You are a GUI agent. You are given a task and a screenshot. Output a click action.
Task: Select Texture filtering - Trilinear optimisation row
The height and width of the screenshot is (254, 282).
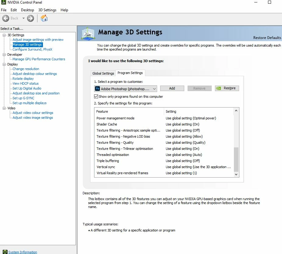[164, 149]
